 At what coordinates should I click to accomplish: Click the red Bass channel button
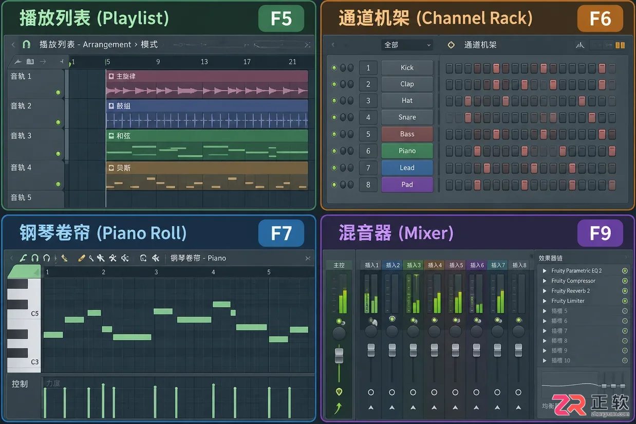tap(407, 134)
